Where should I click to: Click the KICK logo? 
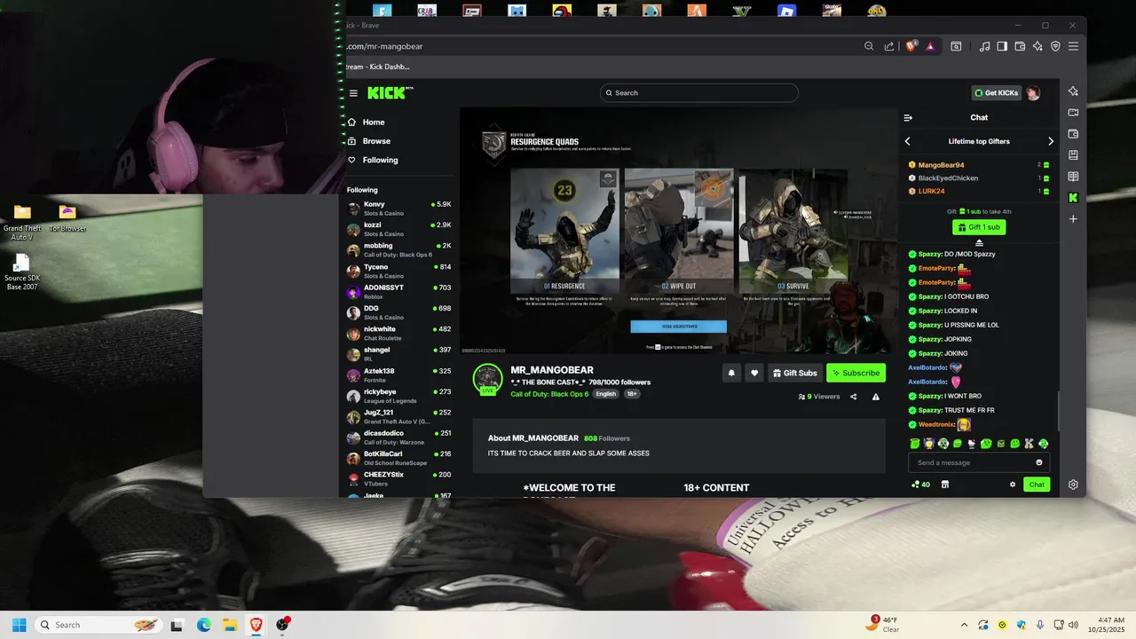(x=390, y=92)
